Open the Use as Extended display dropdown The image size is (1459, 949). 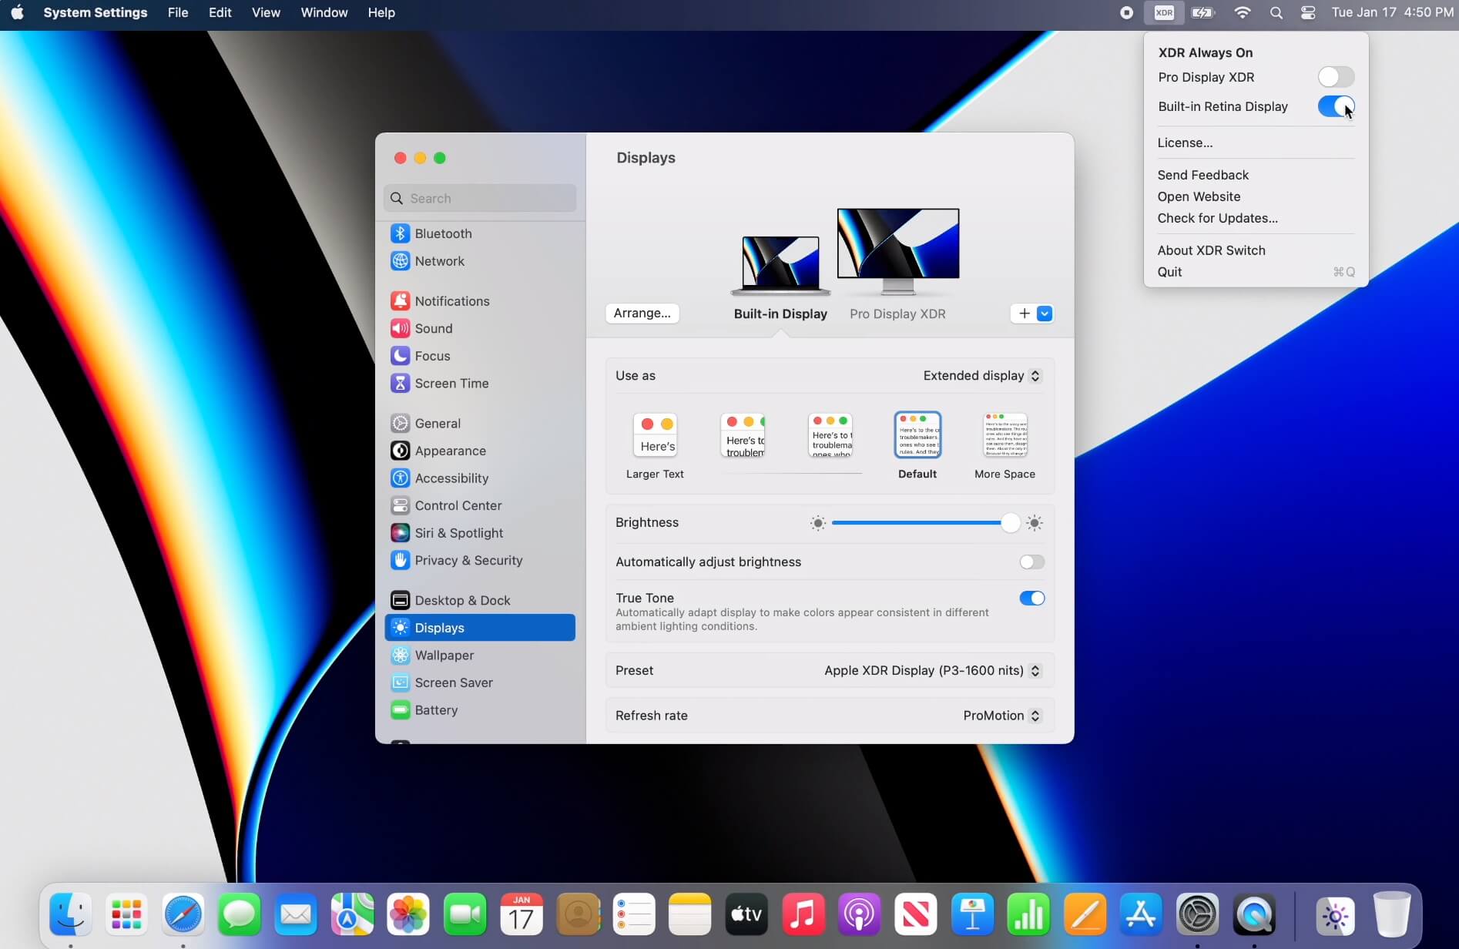point(981,375)
